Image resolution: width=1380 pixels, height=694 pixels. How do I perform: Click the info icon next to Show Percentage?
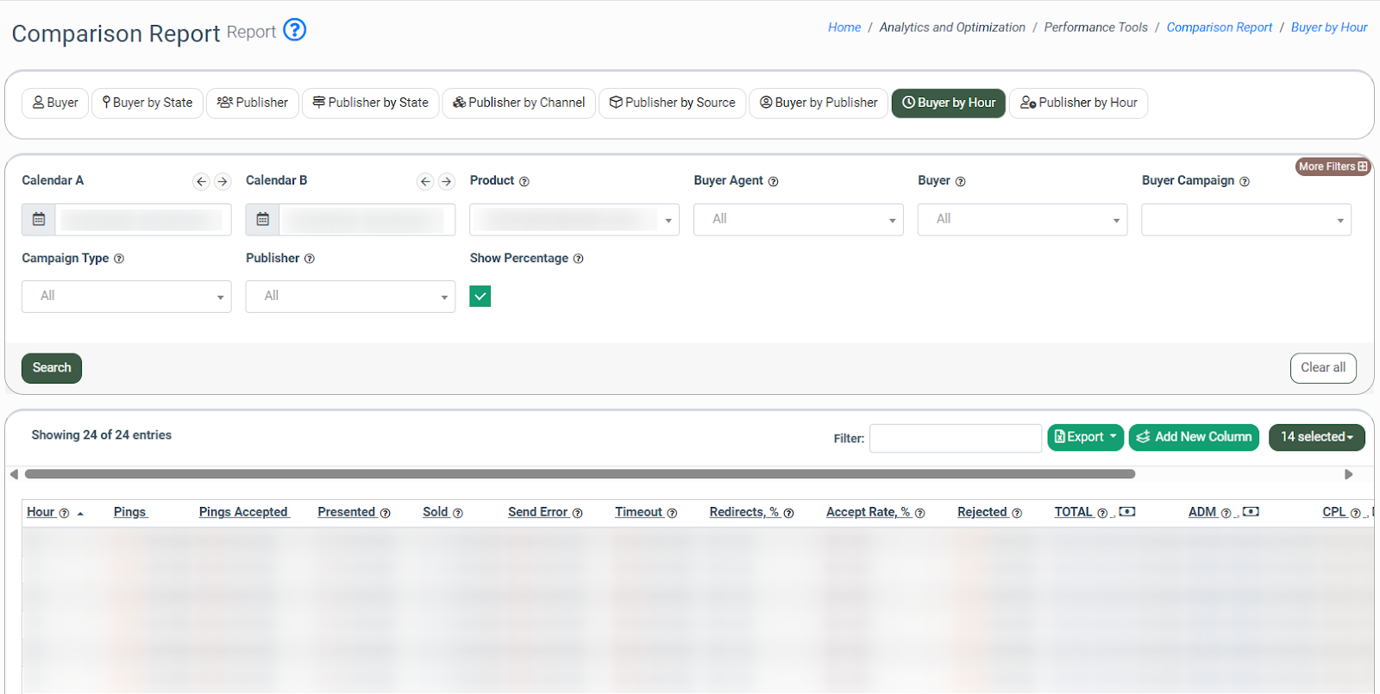pos(578,259)
